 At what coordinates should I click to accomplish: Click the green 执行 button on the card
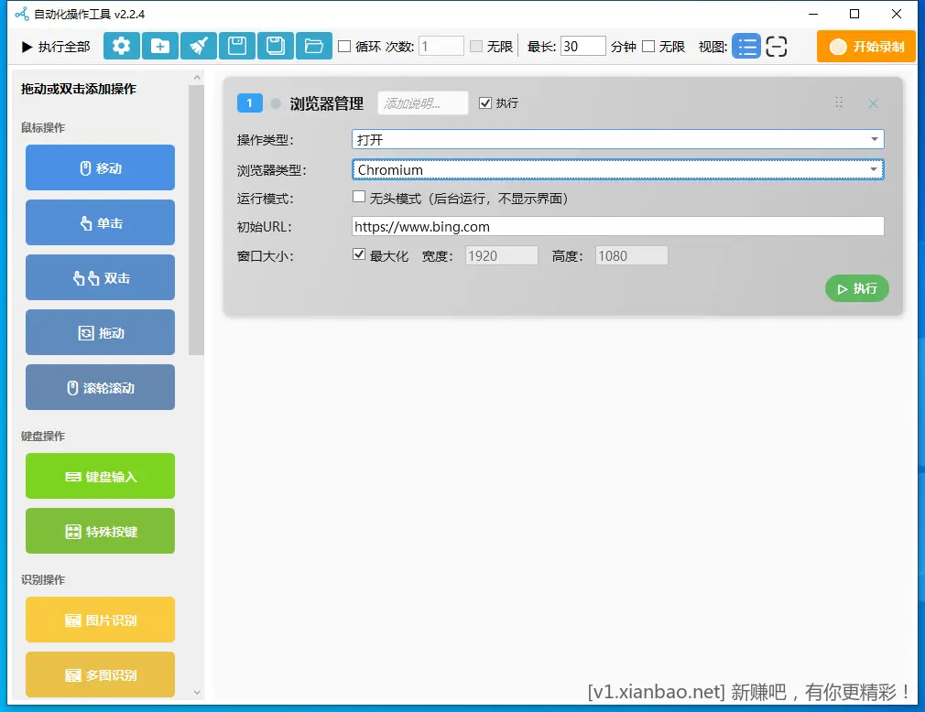[855, 287]
